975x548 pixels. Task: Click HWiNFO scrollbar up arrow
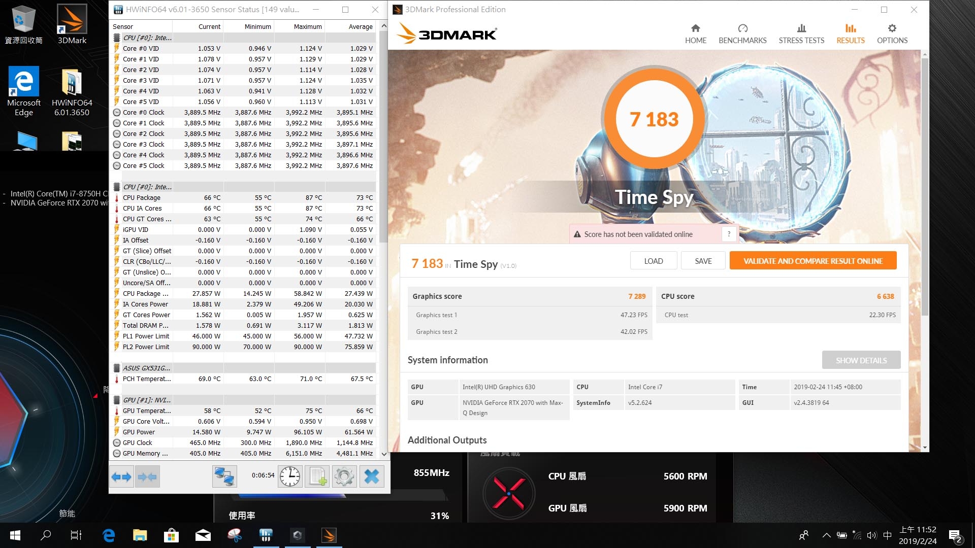(x=384, y=26)
